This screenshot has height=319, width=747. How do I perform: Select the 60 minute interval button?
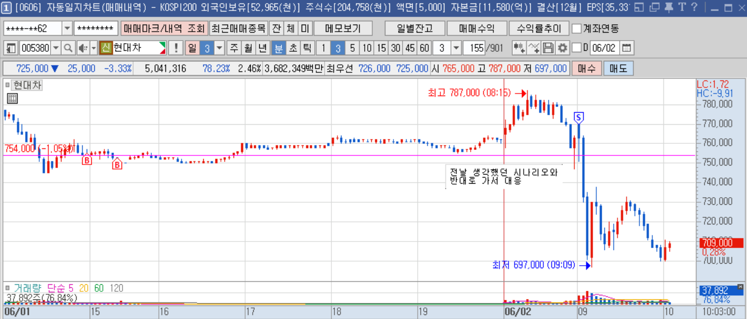(x=425, y=48)
